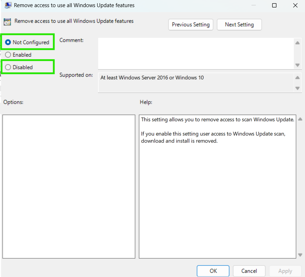Viewport: 305px width, 277px height.
Task: Confirm with the OK button
Action: click(213, 271)
